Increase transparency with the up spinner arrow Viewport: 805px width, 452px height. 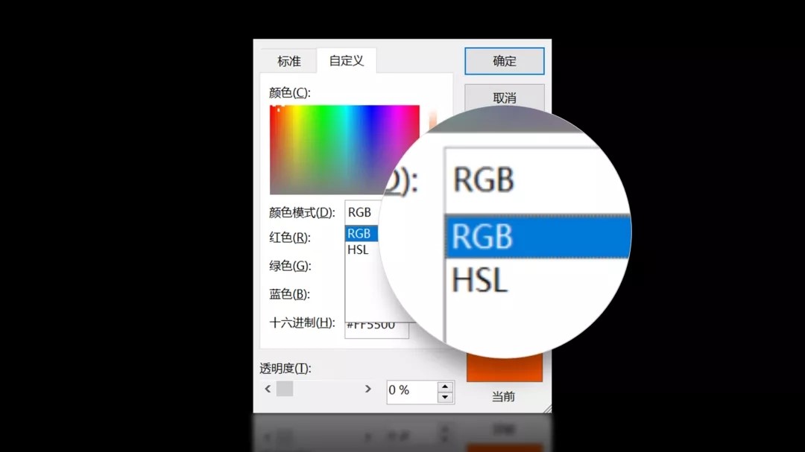[445, 386]
